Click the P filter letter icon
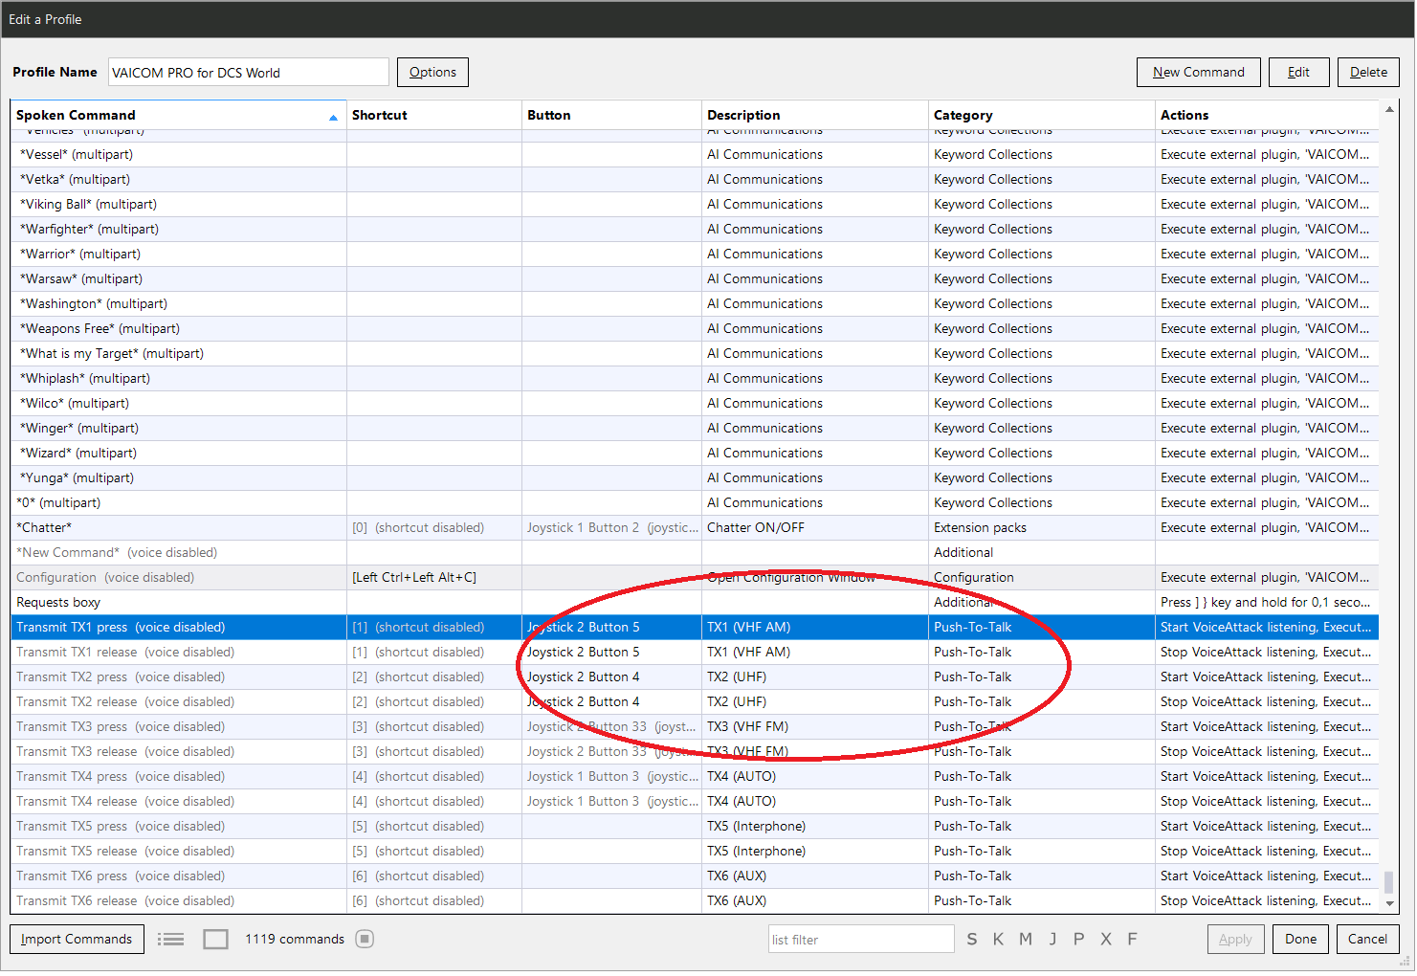Image resolution: width=1417 pixels, height=976 pixels. [x=1078, y=940]
